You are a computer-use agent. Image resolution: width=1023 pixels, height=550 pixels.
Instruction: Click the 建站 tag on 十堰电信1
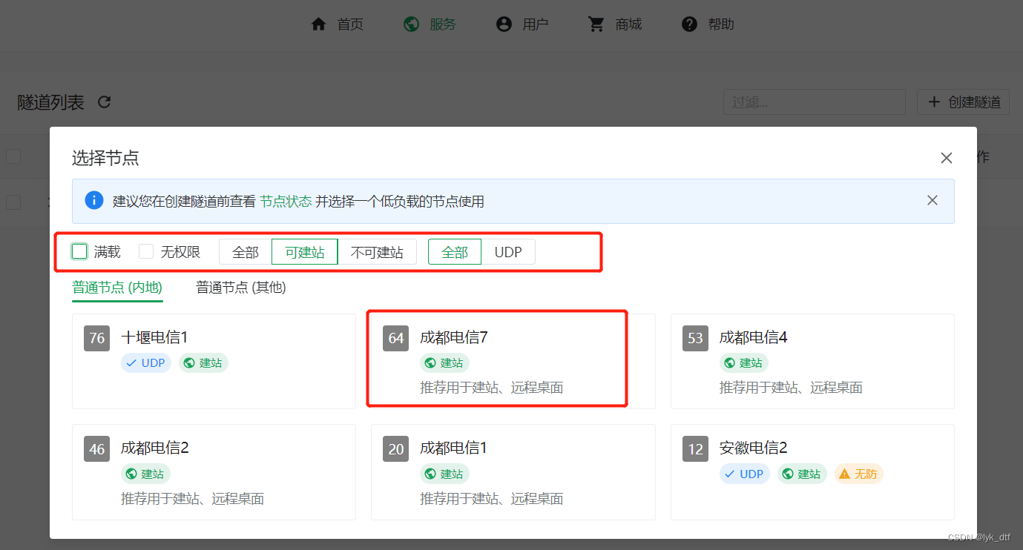[x=203, y=363]
